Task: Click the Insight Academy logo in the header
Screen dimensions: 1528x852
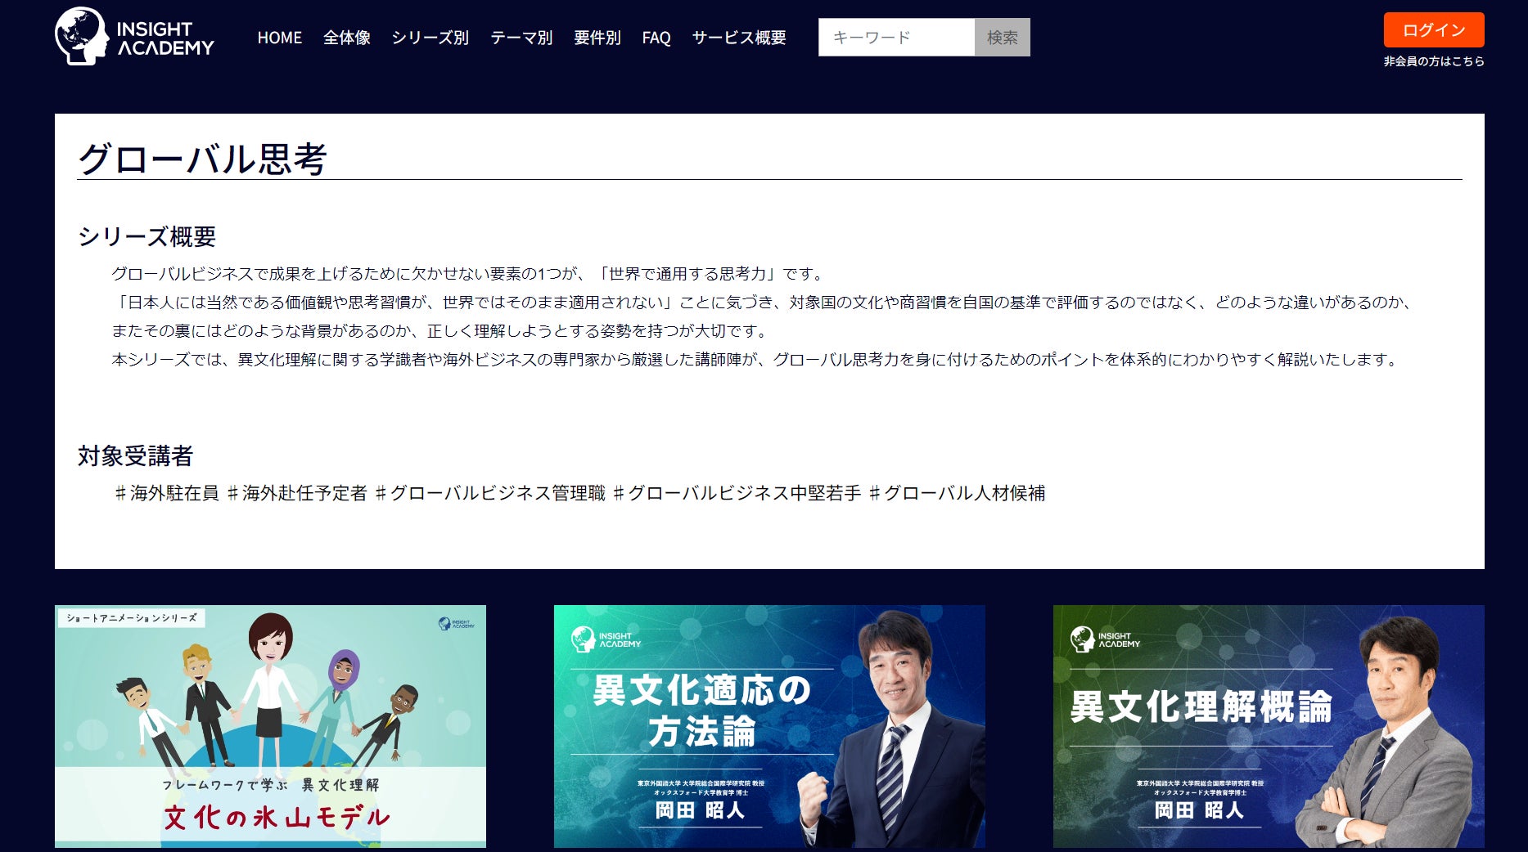Action: click(x=135, y=37)
